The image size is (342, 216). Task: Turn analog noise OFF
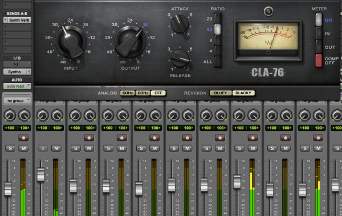point(158,93)
